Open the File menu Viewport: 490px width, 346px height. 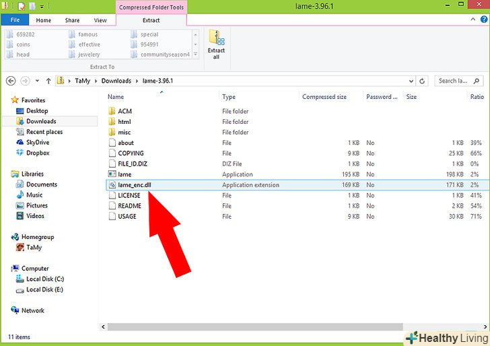(15, 20)
